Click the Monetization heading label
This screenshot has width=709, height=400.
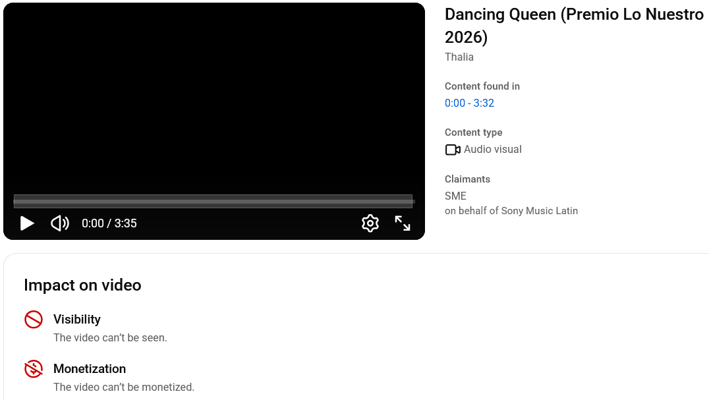90,369
